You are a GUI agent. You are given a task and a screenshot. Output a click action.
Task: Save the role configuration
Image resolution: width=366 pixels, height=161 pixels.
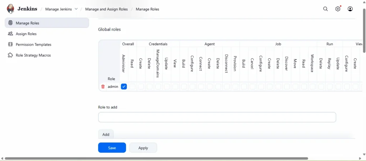[112, 148]
